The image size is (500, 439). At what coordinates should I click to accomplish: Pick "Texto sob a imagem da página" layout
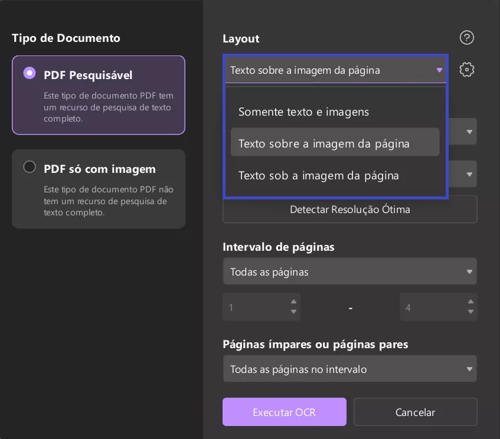(x=319, y=175)
